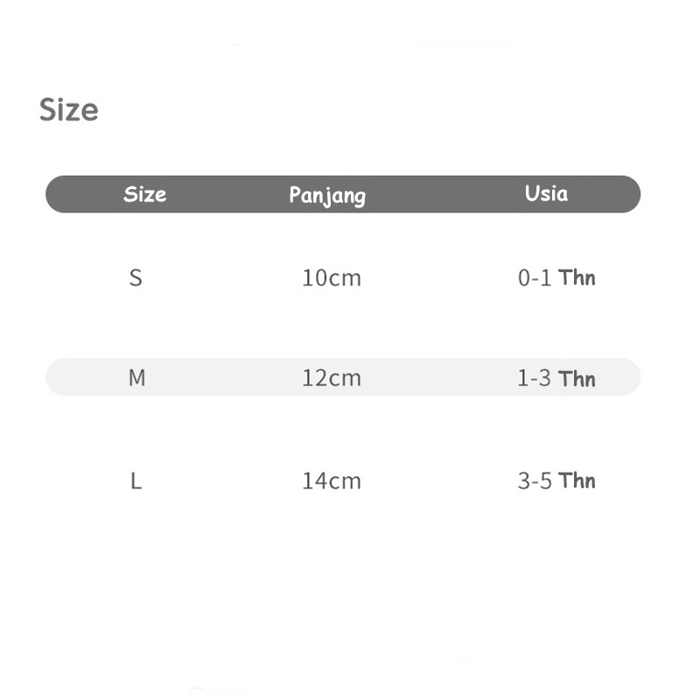700x700 pixels.
Task: Choose size 'S' in the table
Action: (136, 278)
